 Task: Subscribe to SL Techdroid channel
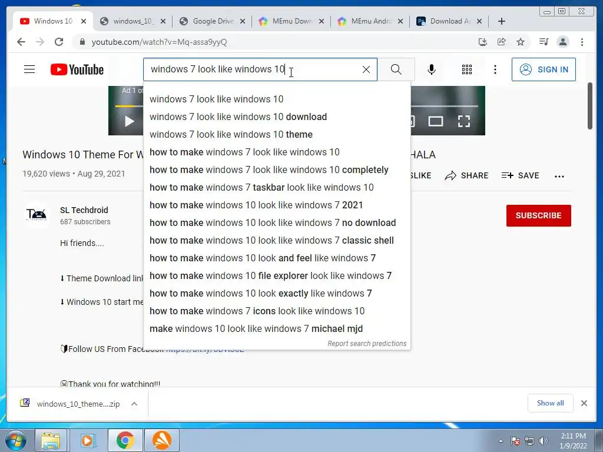(538, 215)
